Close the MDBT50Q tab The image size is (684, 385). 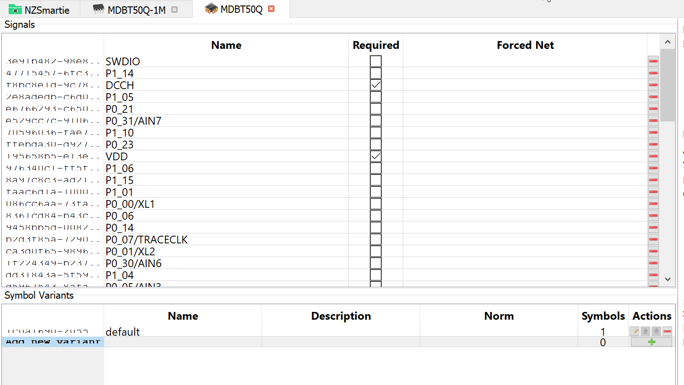coord(271,8)
